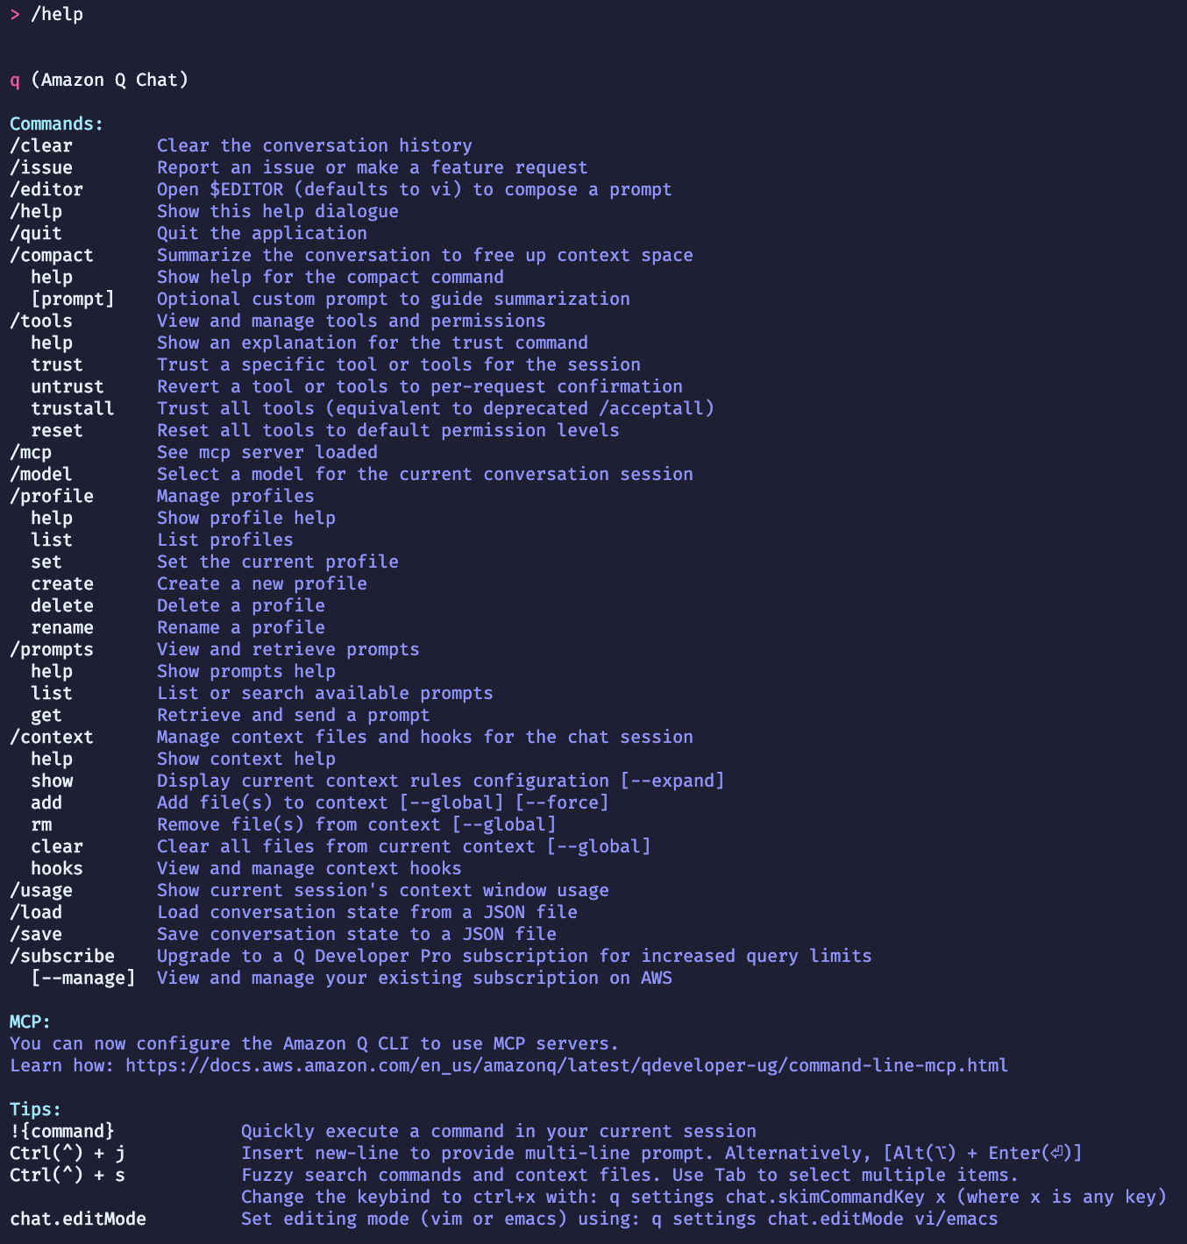Select the [--manage] option text

83,978
